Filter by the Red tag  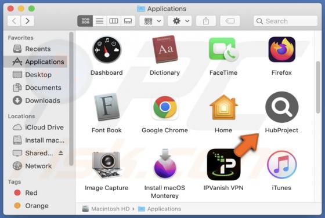(x=36, y=192)
